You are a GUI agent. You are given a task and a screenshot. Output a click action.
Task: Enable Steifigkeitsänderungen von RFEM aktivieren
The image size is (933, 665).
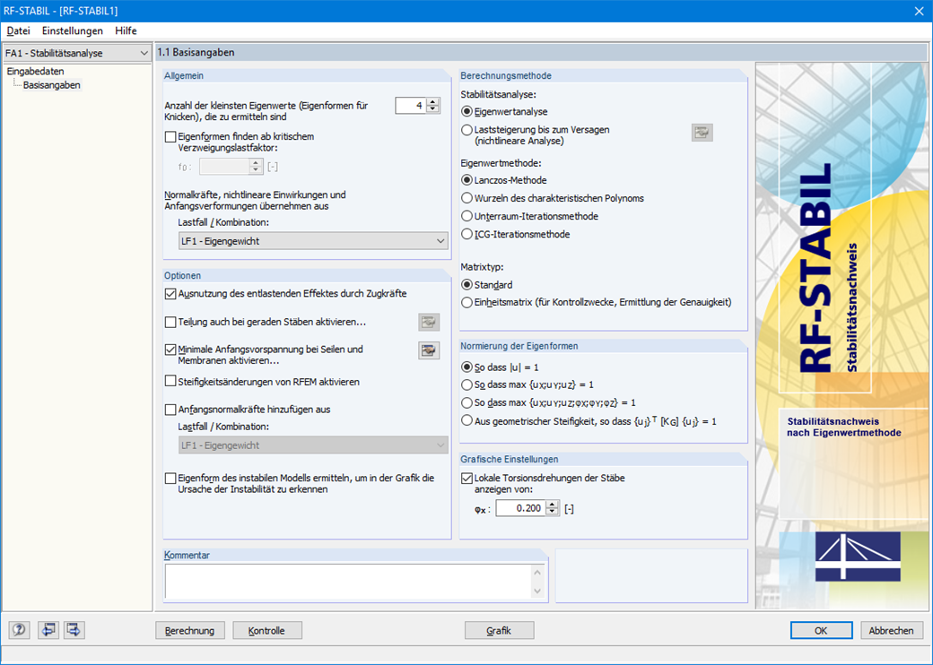[x=170, y=382]
